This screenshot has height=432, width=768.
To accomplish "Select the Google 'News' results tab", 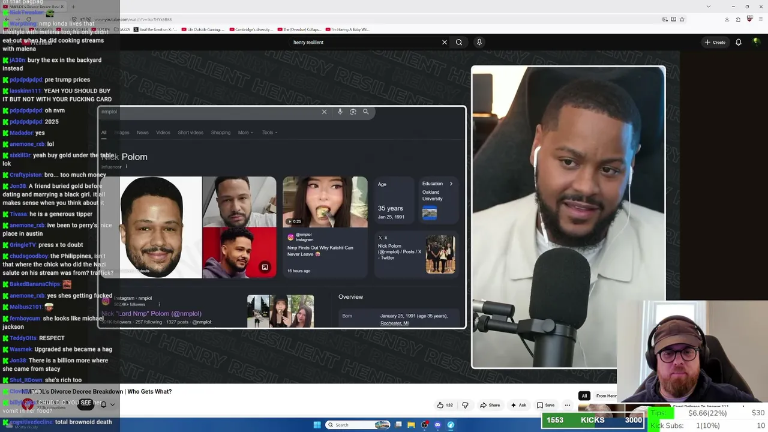I will [x=142, y=133].
